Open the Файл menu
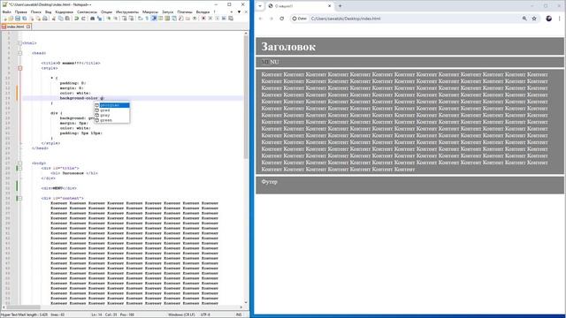 [6, 11]
